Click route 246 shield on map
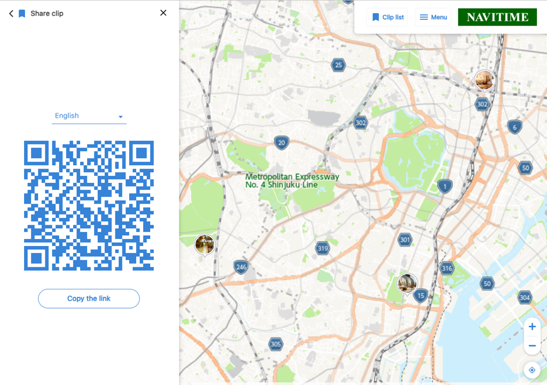Screen dimensions: 547x385 point(241,267)
